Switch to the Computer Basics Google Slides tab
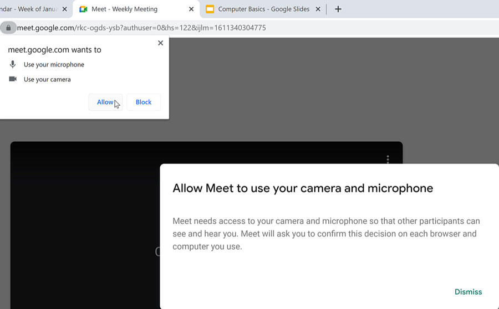Viewport: 499px width, 309px height. click(x=263, y=9)
